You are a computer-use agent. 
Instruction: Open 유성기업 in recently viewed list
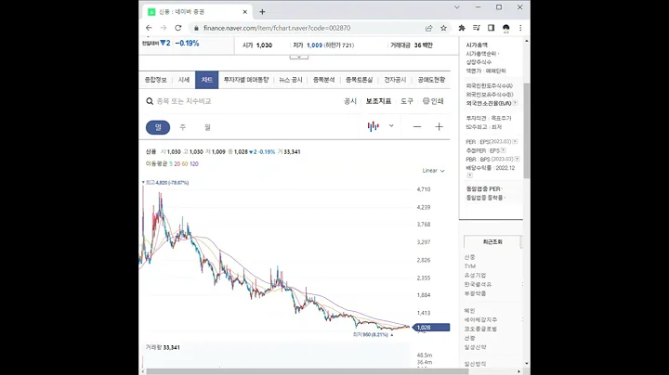pyautogui.click(x=476, y=276)
